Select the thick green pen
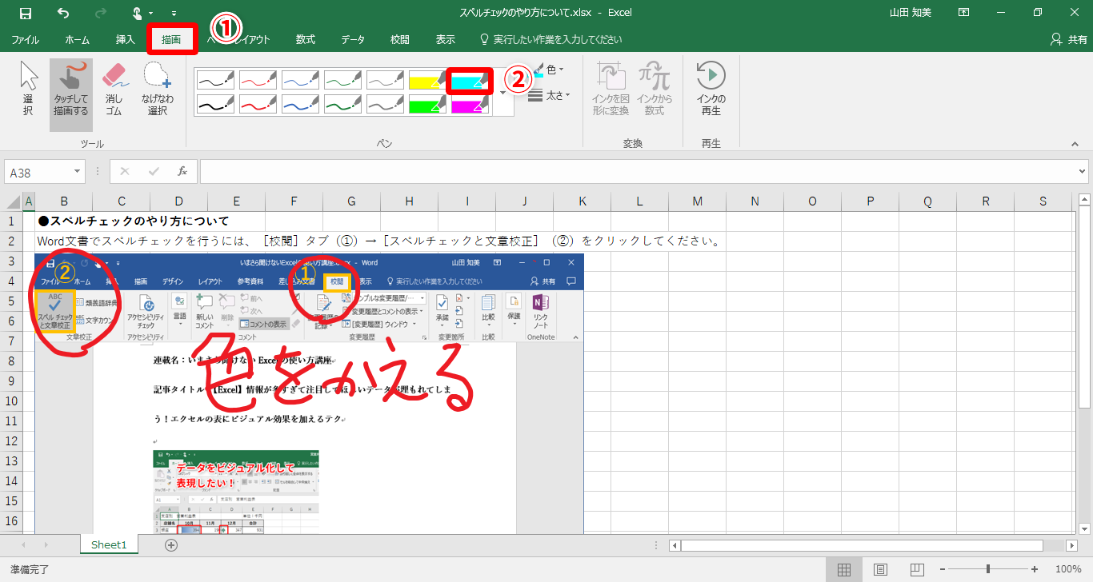 343,104
